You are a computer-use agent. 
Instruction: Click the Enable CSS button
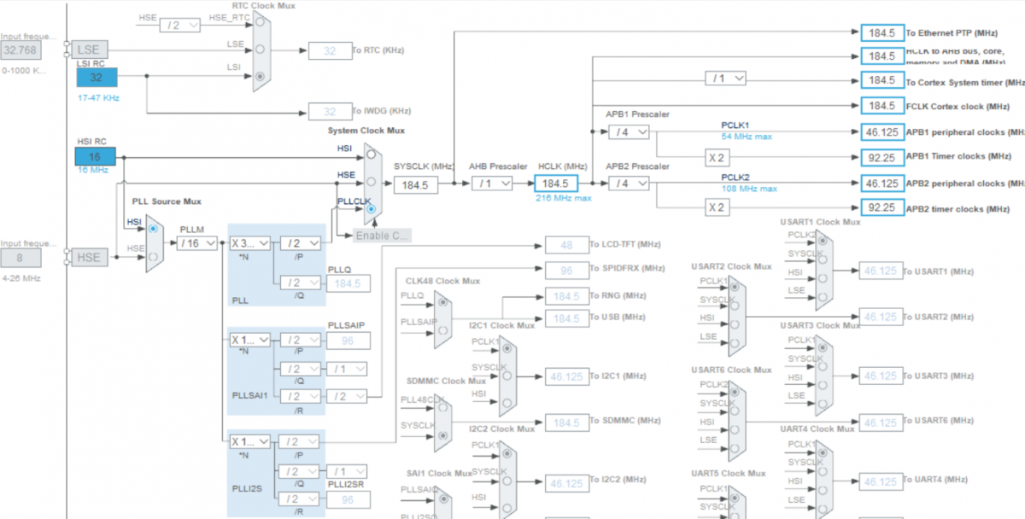click(x=383, y=235)
